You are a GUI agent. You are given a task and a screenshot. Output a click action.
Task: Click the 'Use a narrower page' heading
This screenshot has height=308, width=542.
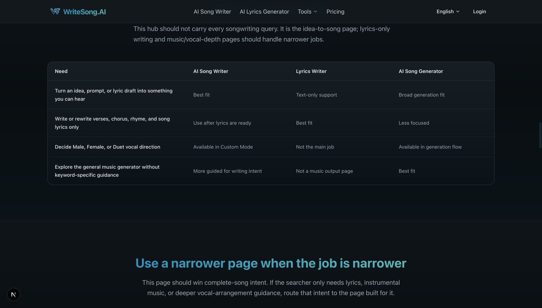click(271, 263)
